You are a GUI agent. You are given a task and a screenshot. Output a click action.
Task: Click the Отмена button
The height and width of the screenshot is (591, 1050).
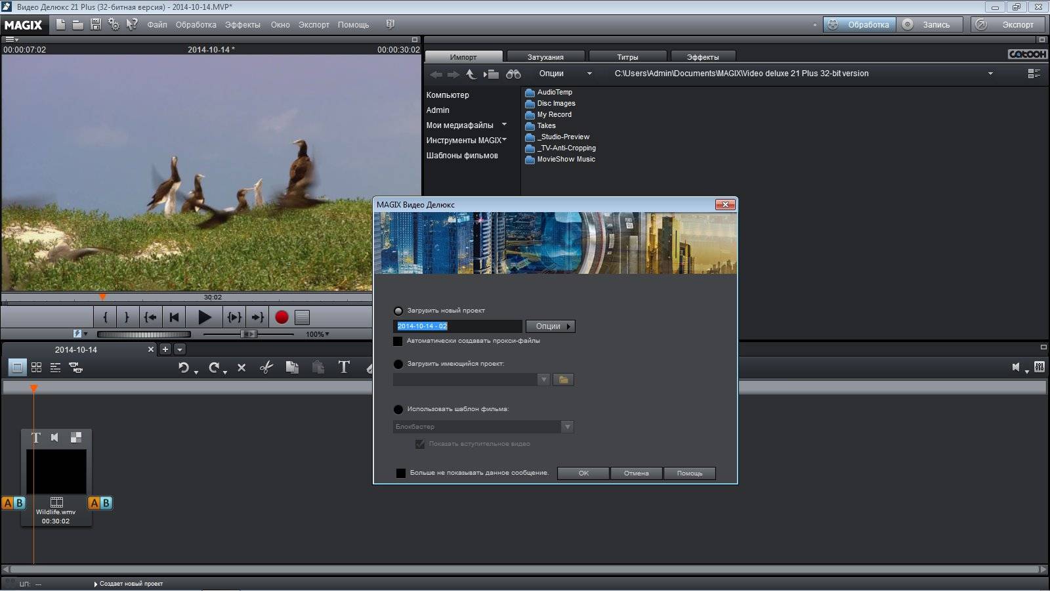pyautogui.click(x=636, y=473)
